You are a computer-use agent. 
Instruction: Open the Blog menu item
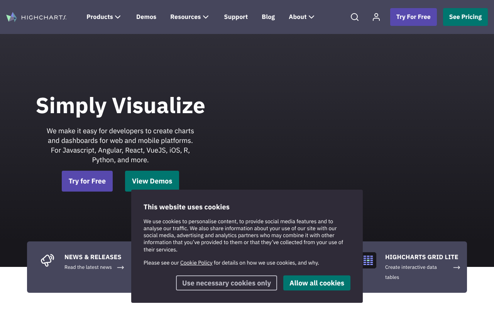268,17
